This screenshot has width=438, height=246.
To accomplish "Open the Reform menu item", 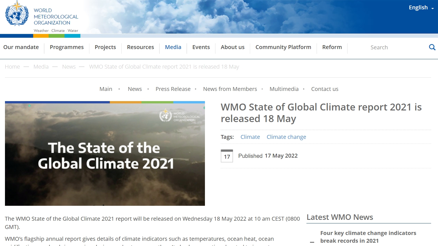I will (332, 47).
